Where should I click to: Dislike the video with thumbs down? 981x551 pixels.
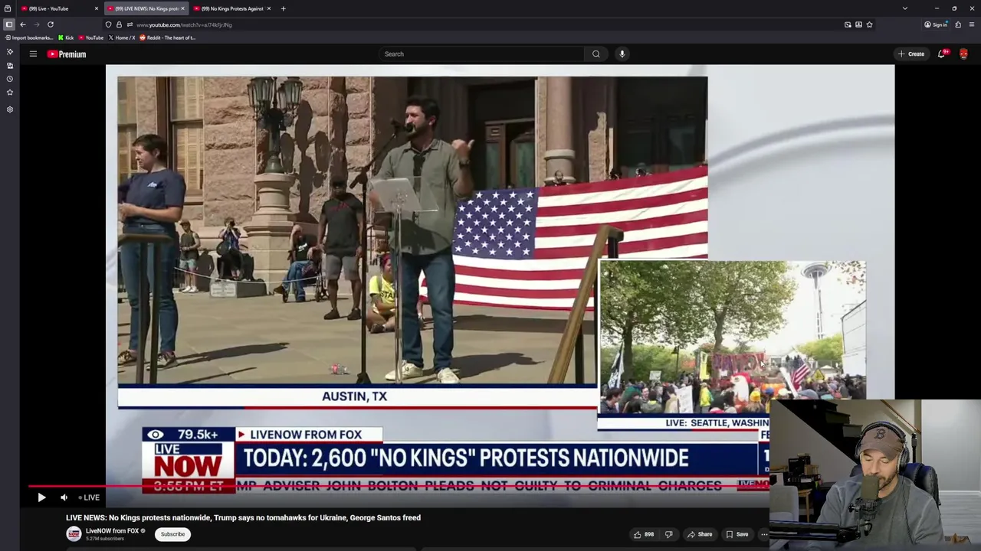[x=668, y=534]
